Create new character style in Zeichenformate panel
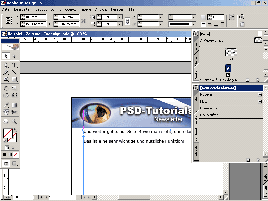This screenshot has height=201, width=268. 248,160
